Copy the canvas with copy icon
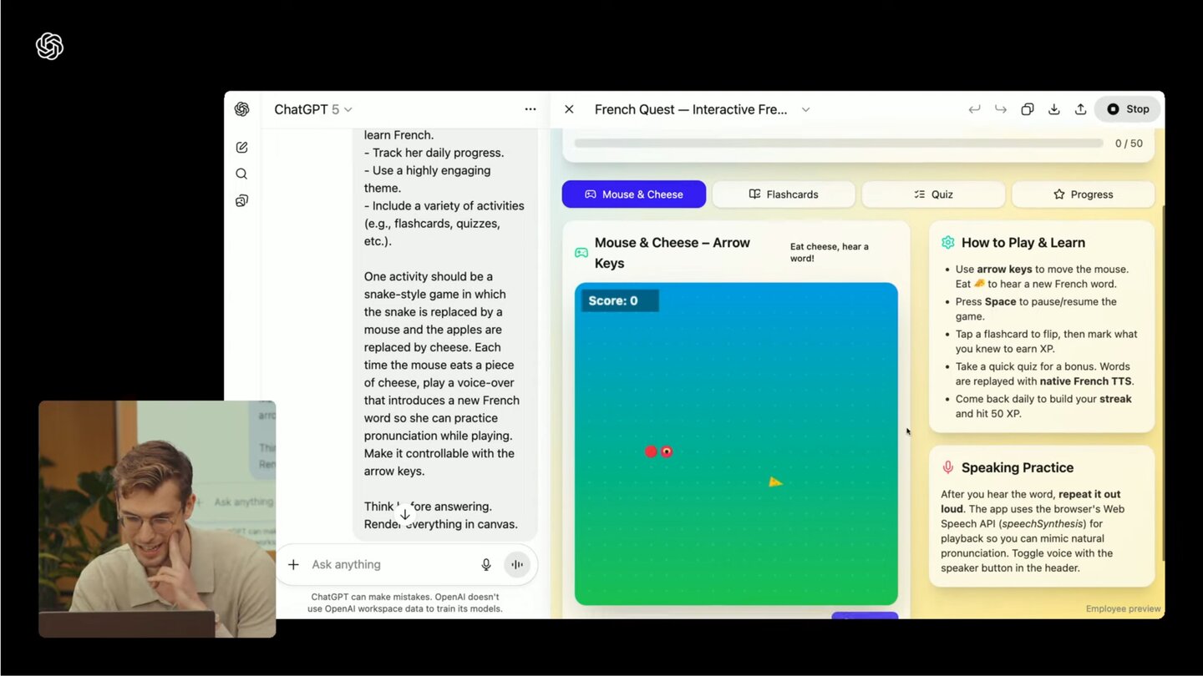The image size is (1203, 676). (x=1028, y=109)
